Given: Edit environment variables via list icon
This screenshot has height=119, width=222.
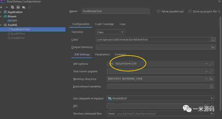Looking at the screenshot, I should 211,87.
